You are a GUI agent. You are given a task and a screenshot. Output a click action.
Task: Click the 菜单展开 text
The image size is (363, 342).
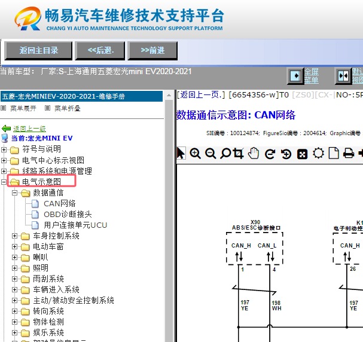[x=23, y=108]
